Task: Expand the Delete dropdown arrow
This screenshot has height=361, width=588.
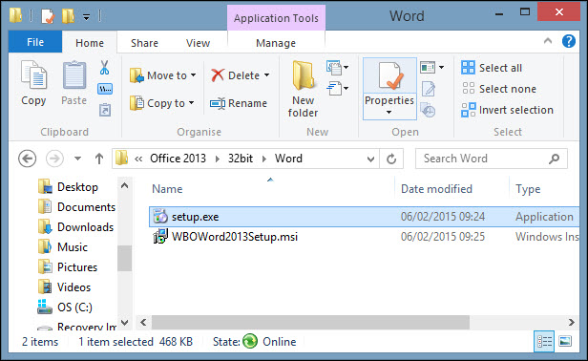Action: 266,75
